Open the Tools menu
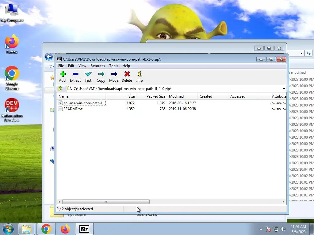 coord(113,66)
